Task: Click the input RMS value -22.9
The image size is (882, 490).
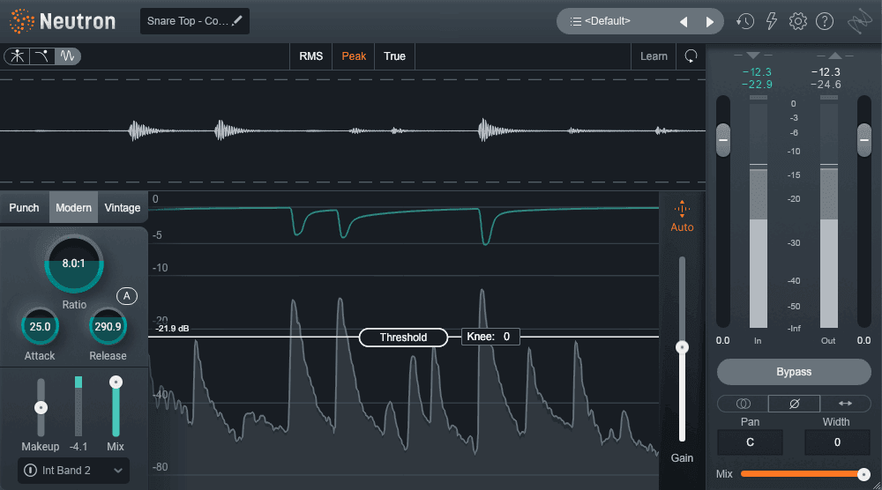Action: point(757,85)
